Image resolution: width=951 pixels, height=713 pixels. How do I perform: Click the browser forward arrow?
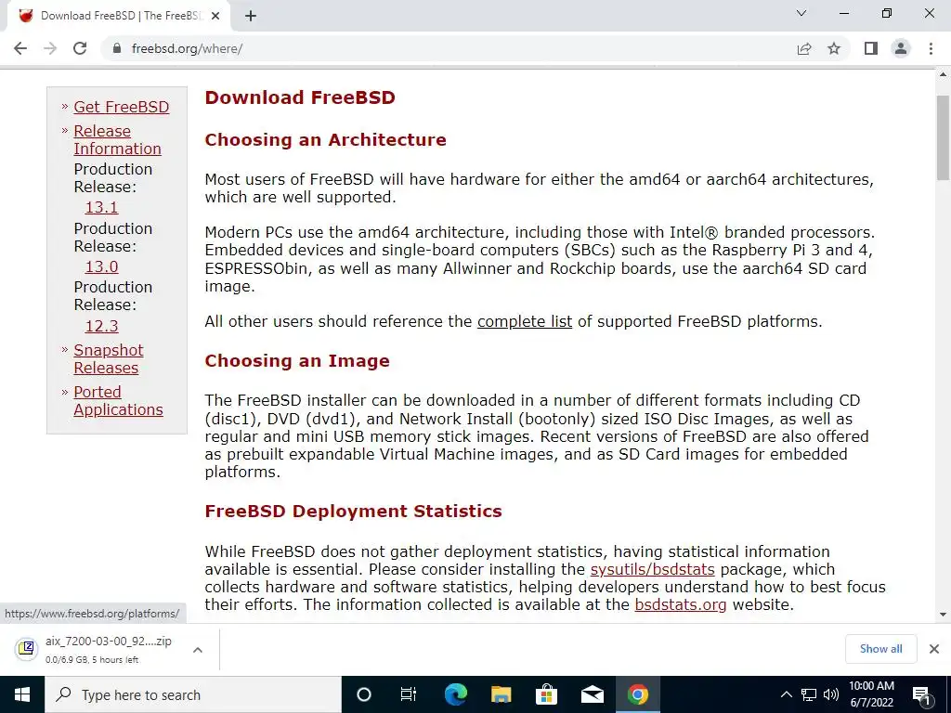[x=50, y=48]
